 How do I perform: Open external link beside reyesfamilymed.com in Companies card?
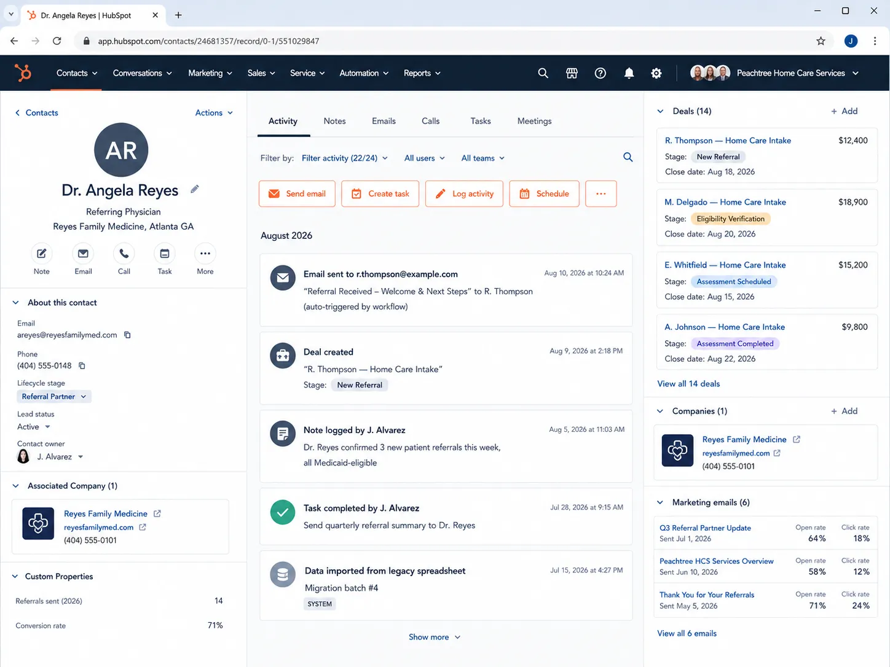click(777, 453)
